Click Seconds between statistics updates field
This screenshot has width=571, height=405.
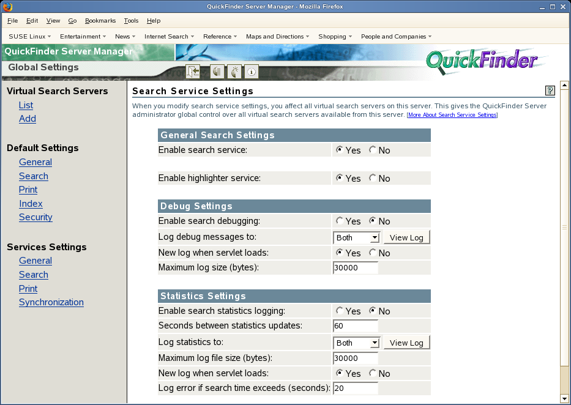coord(356,325)
